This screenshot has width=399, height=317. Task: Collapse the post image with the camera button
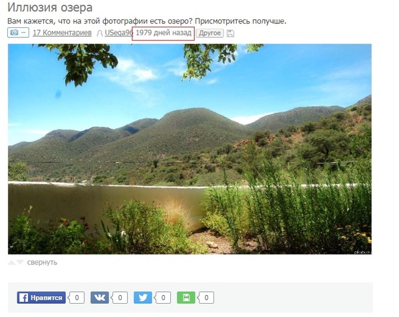point(18,33)
